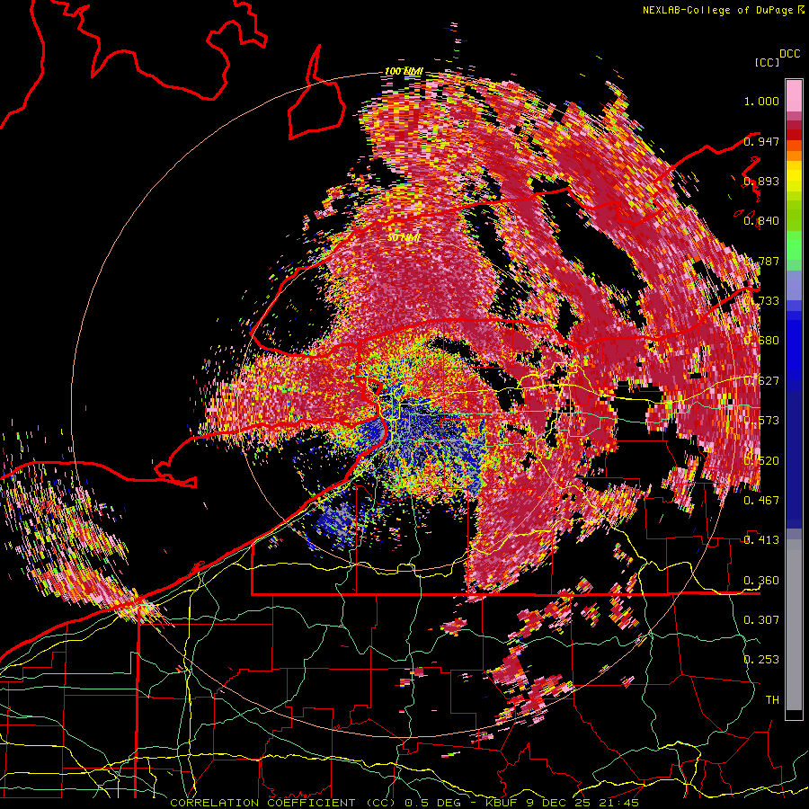The height and width of the screenshot is (809, 809).
Task: Click the 0.680 color scale value
Action: 761,341
